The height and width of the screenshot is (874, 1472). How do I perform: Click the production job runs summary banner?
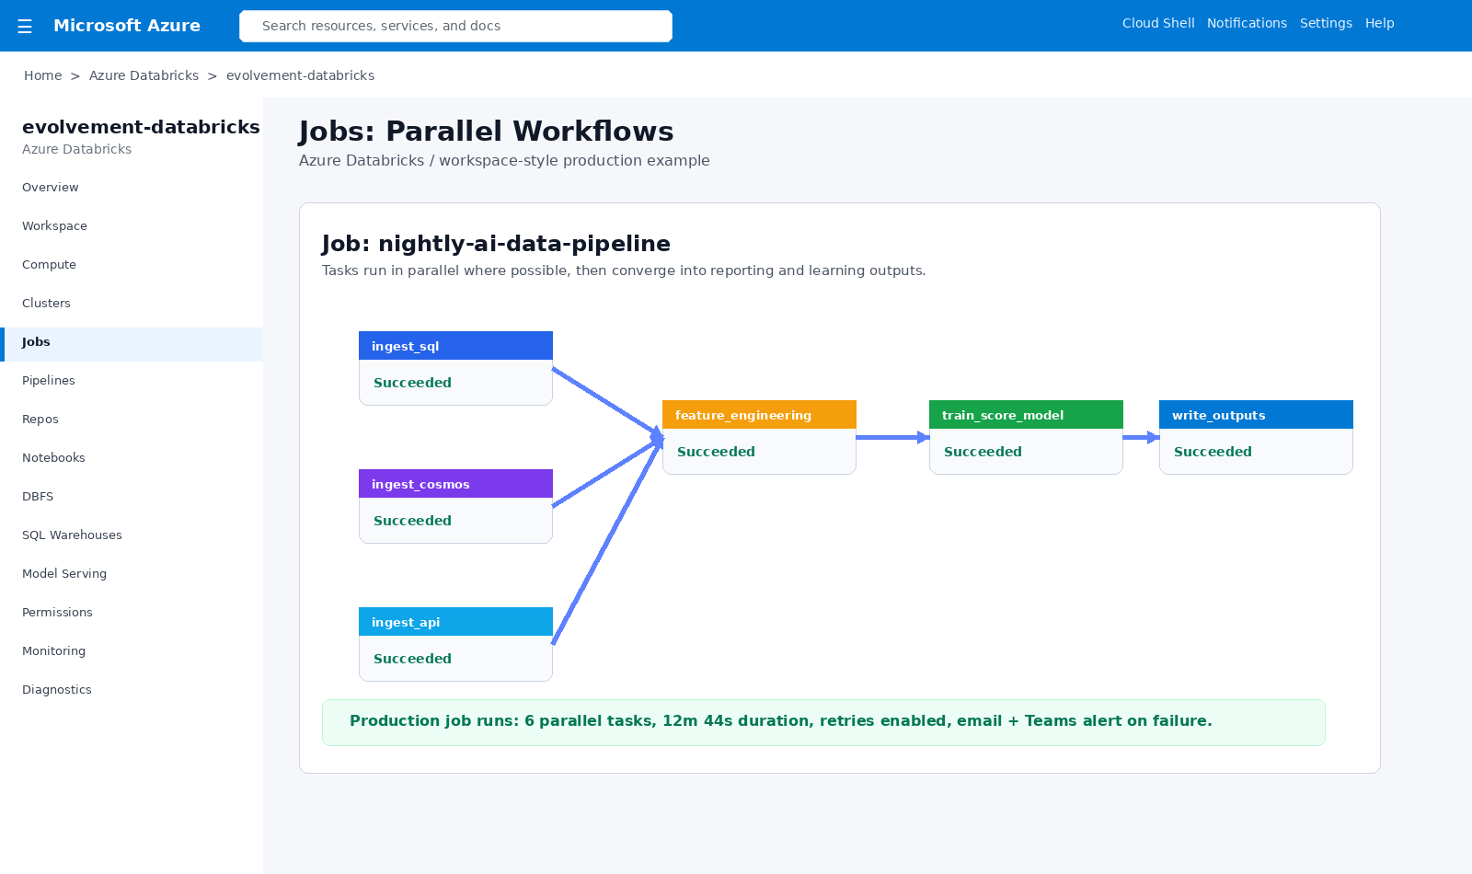coord(823,722)
